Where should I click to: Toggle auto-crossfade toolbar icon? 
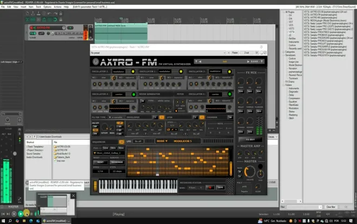click(28, 19)
